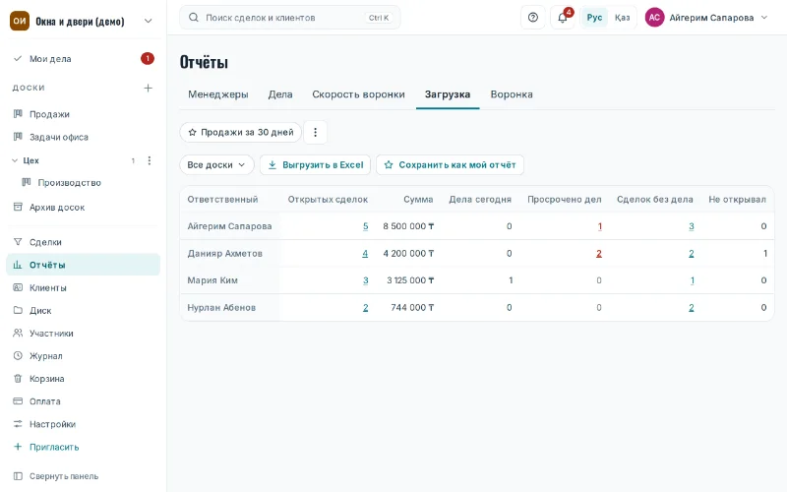Open Айгерим Сапарова's 5 open deals
Screen dimensions: 787x492
point(365,226)
